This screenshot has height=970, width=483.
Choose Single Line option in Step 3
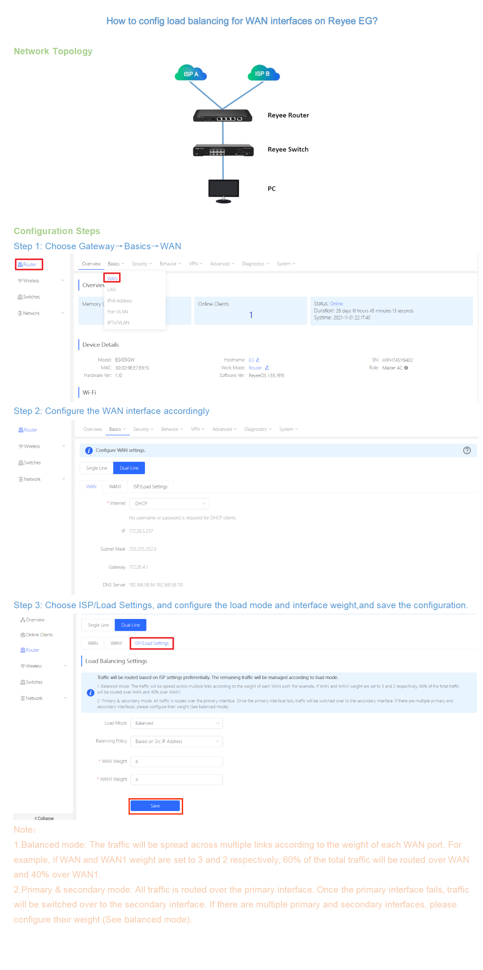coord(98,625)
